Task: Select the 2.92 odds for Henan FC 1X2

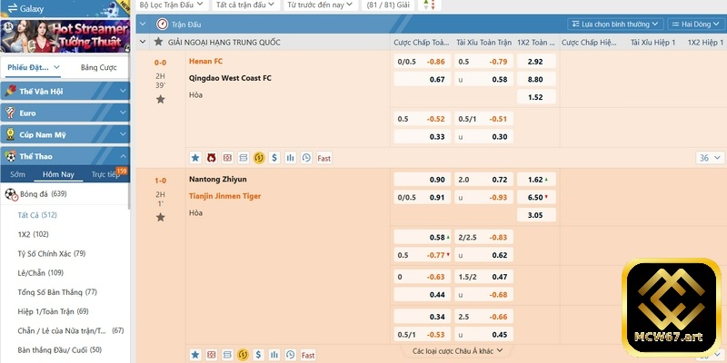Action: (x=534, y=62)
